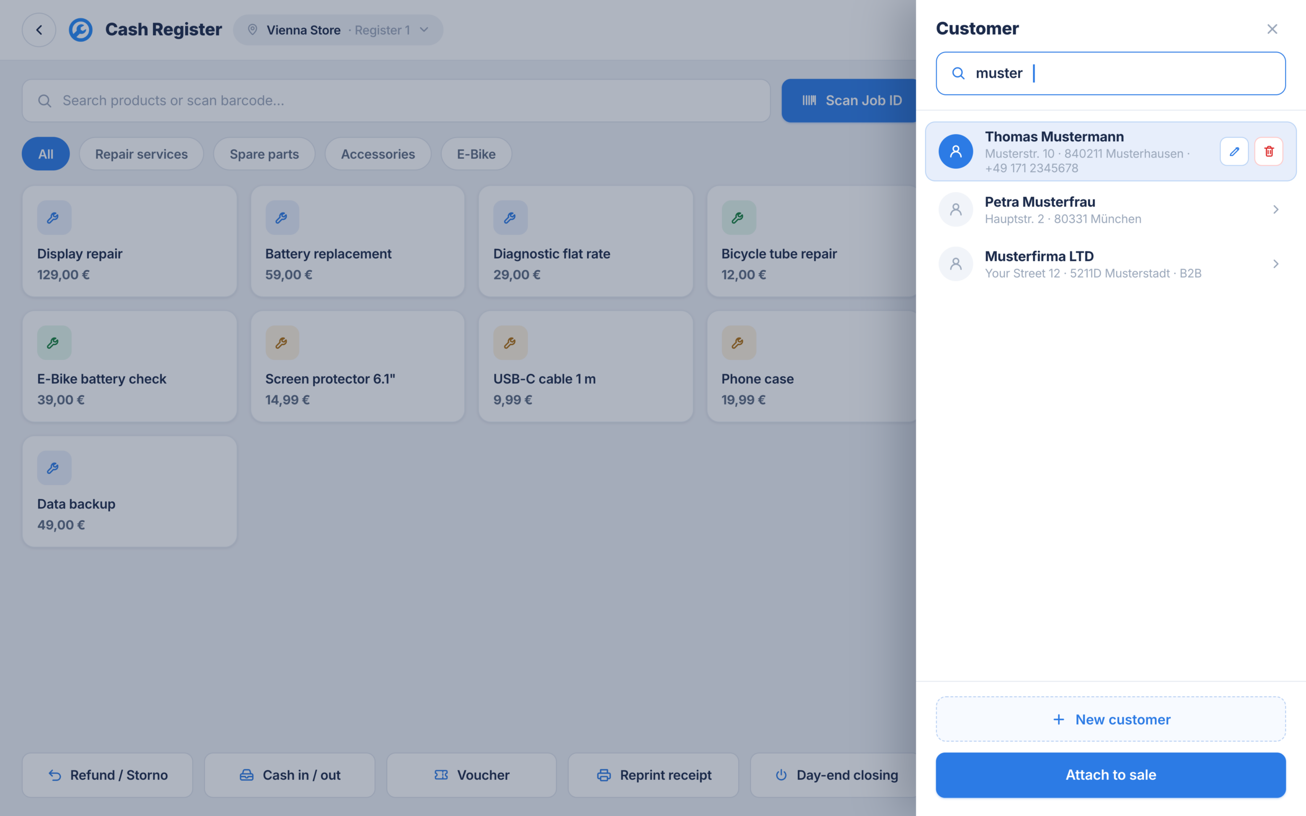Click the Reprint receipt button
Viewport: 1306px width, 816px height.
click(x=654, y=775)
